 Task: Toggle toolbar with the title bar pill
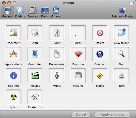click(131, 3)
